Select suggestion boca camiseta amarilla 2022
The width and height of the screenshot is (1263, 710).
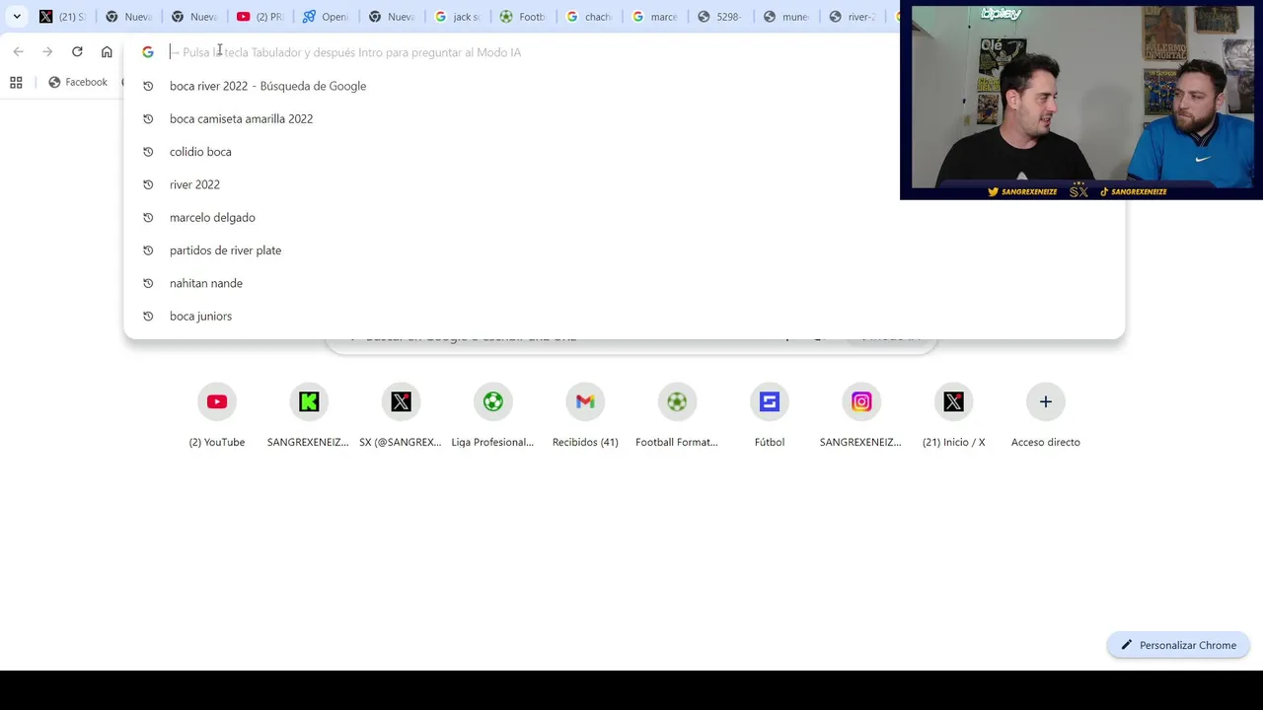coord(624,118)
